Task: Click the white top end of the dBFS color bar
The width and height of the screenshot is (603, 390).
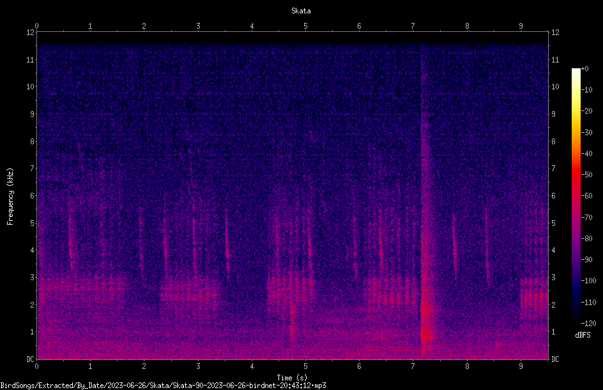Action: tap(576, 72)
